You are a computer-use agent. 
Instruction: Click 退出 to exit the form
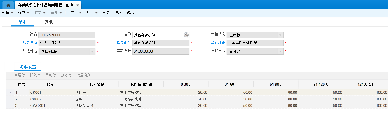(130, 13)
